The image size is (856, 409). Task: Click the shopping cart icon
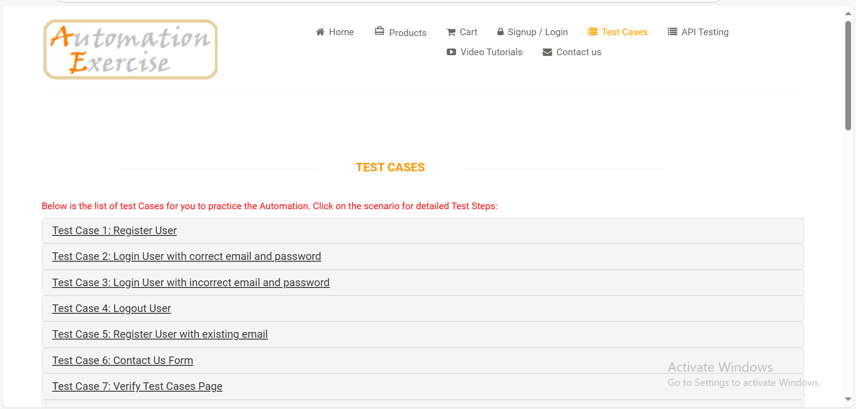coord(451,32)
